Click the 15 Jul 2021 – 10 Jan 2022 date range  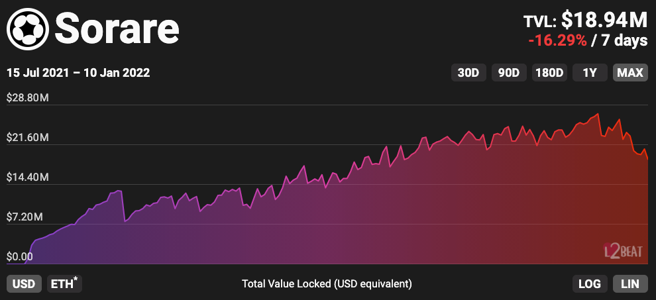pos(78,73)
